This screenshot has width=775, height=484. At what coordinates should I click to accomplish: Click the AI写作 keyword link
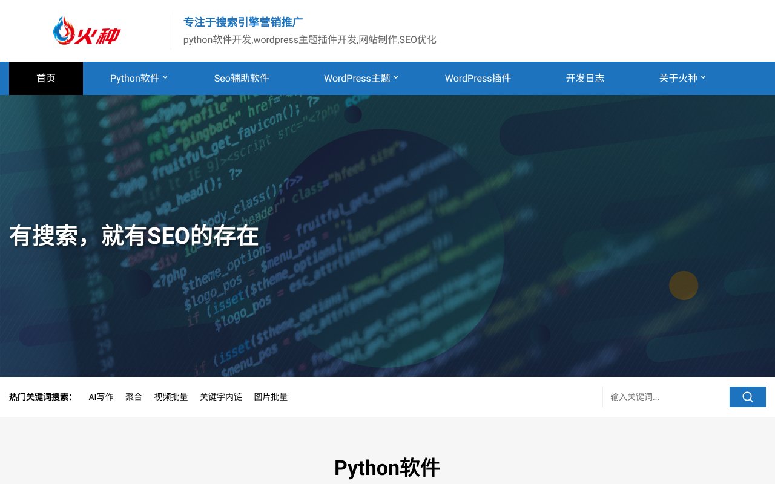pyautogui.click(x=101, y=397)
